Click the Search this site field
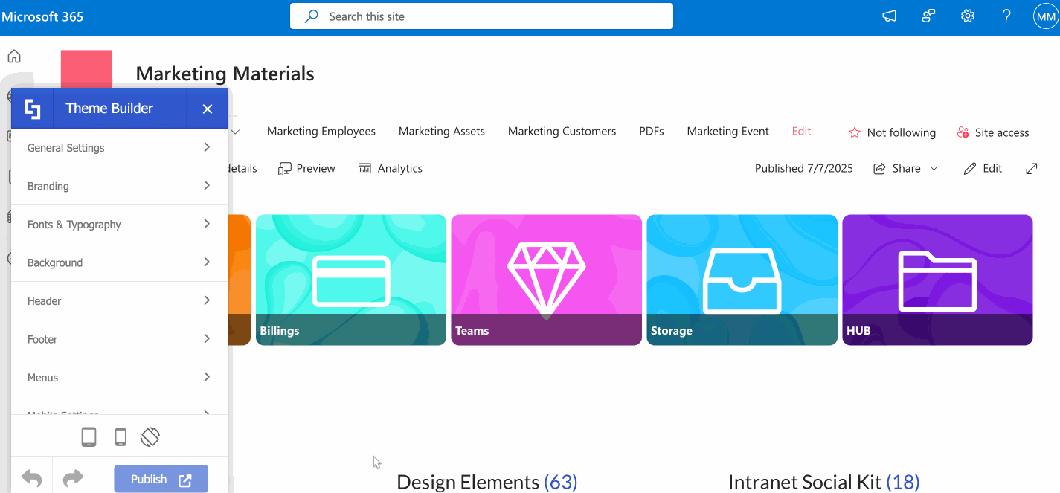Screen dimensions: 1060x493 (x=481, y=16)
